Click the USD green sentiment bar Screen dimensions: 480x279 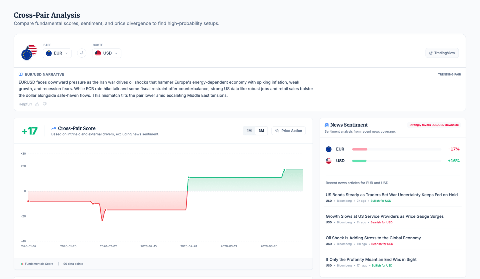click(x=359, y=161)
